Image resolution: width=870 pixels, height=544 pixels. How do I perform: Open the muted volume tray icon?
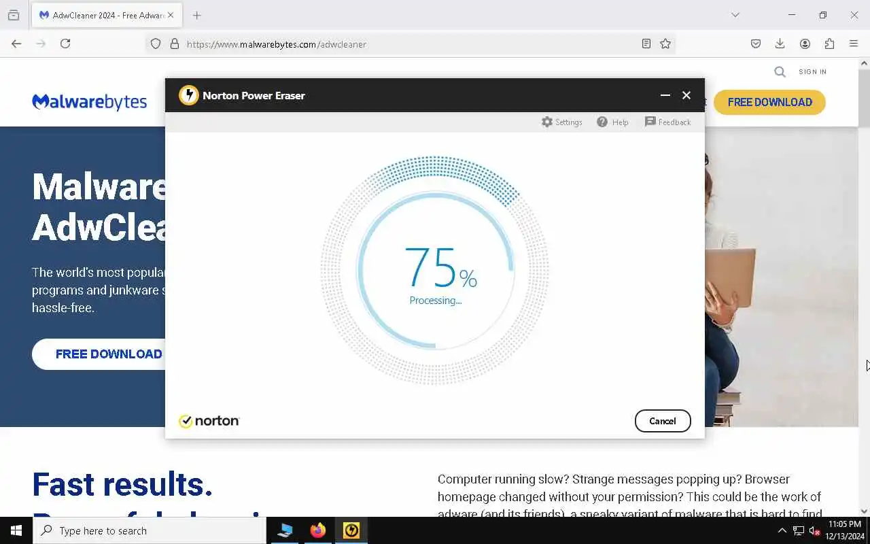814,531
